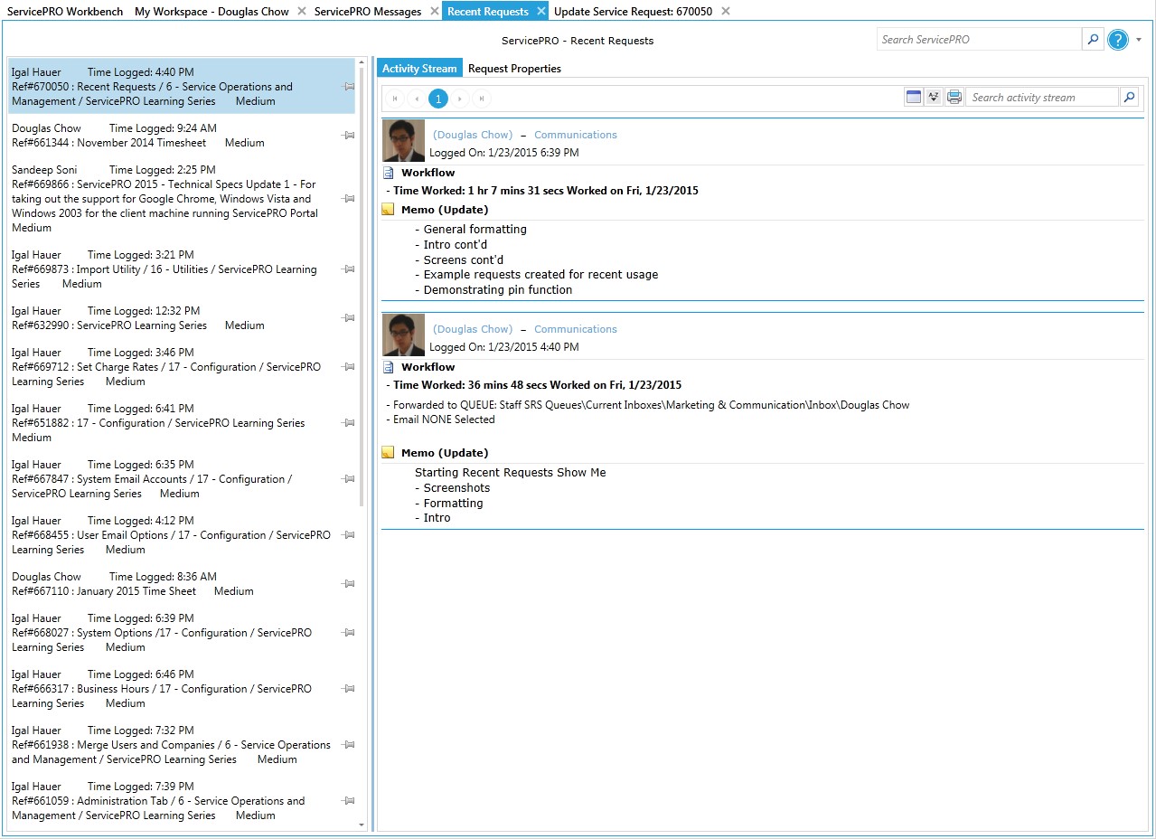
Task: Select request Ref#669712 : Set Charge Rates
Action: pos(182,367)
